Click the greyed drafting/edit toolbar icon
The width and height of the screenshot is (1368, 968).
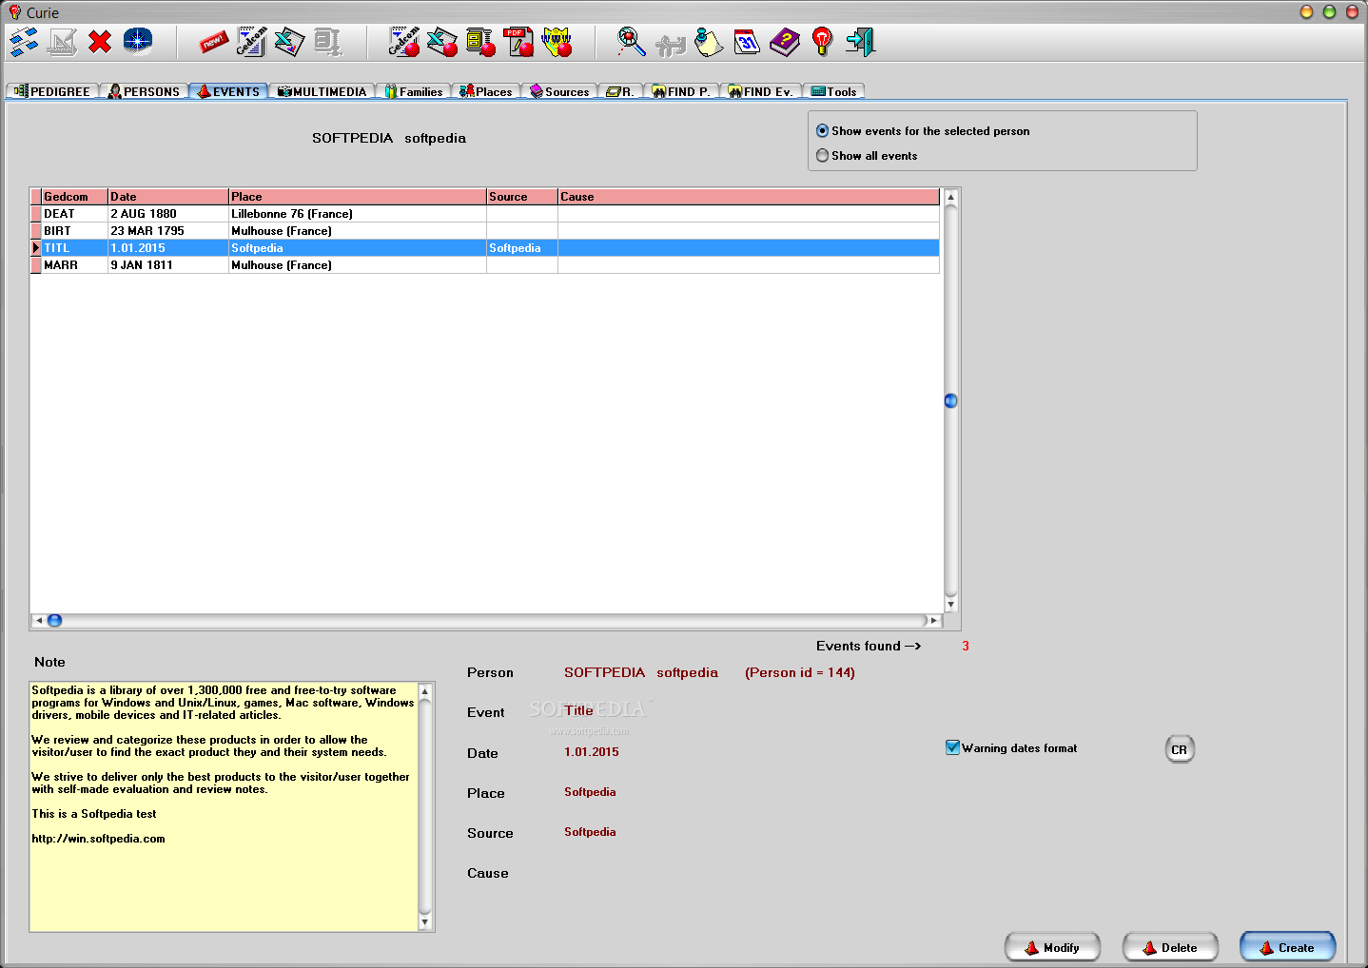point(62,42)
